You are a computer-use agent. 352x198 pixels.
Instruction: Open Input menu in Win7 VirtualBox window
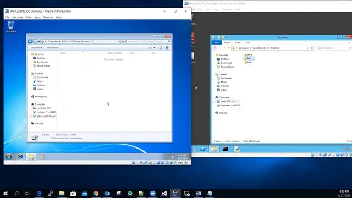[x=37, y=17]
